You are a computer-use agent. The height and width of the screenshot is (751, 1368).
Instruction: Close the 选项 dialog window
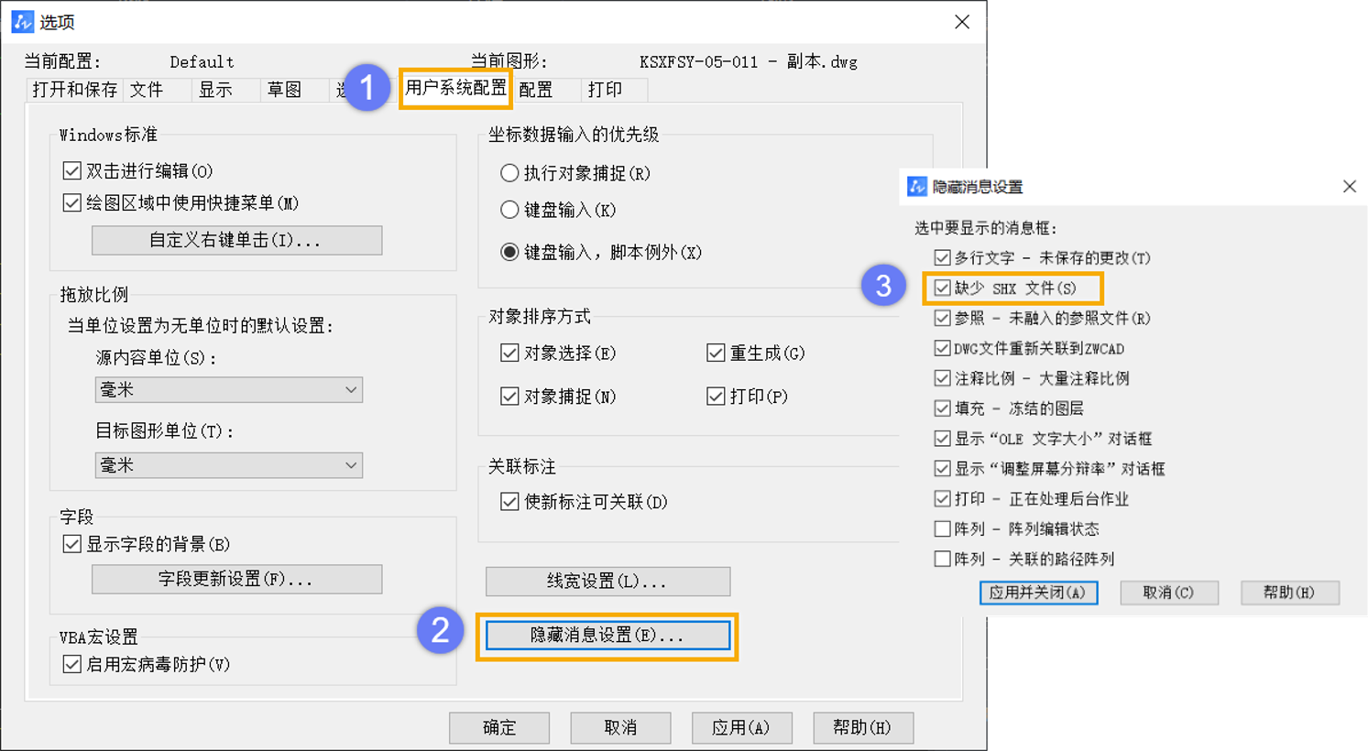[962, 21]
